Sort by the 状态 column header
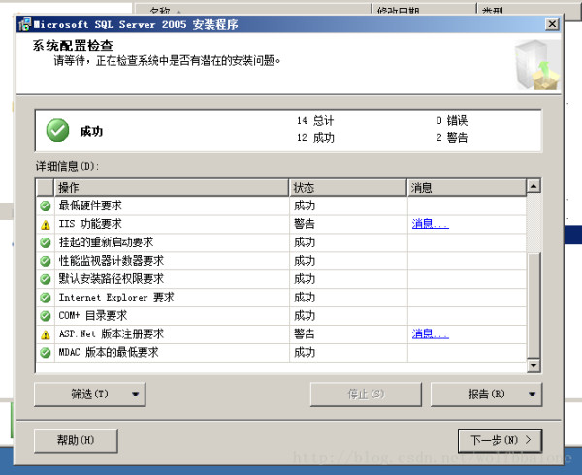The image size is (582, 475). point(348,188)
